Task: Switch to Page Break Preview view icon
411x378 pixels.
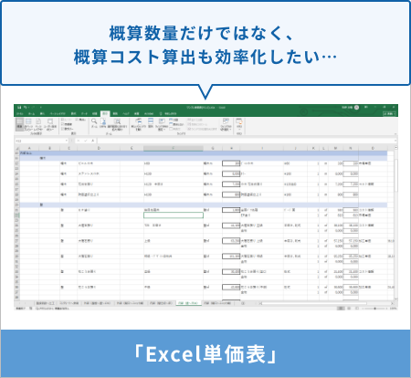Action: (28, 124)
